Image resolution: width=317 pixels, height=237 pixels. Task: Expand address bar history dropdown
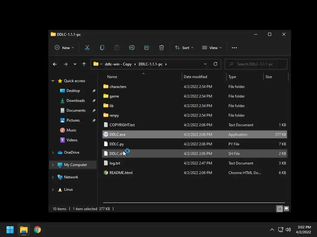[x=205, y=64]
